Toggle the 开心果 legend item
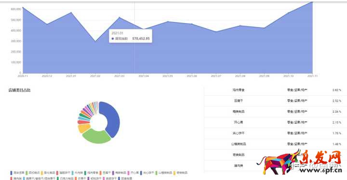The height and width of the screenshot is (180, 347). click(x=133, y=173)
